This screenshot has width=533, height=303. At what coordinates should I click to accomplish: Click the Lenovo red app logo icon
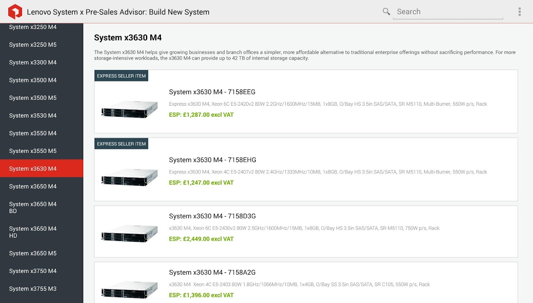point(15,12)
